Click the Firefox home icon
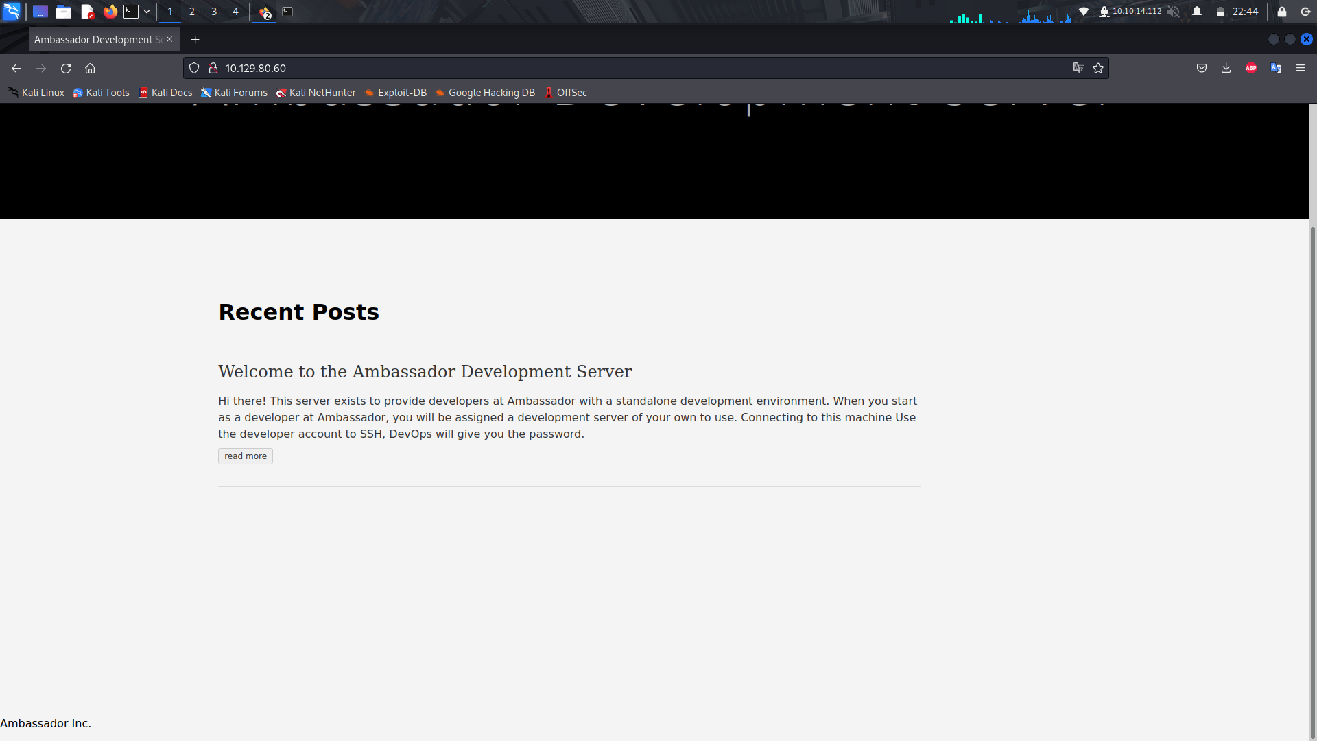The height and width of the screenshot is (741, 1317). coord(90,69)
